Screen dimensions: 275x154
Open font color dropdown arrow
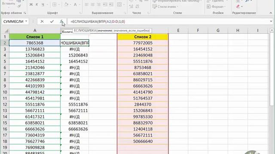pyautogui.click(x=79, y=5)
